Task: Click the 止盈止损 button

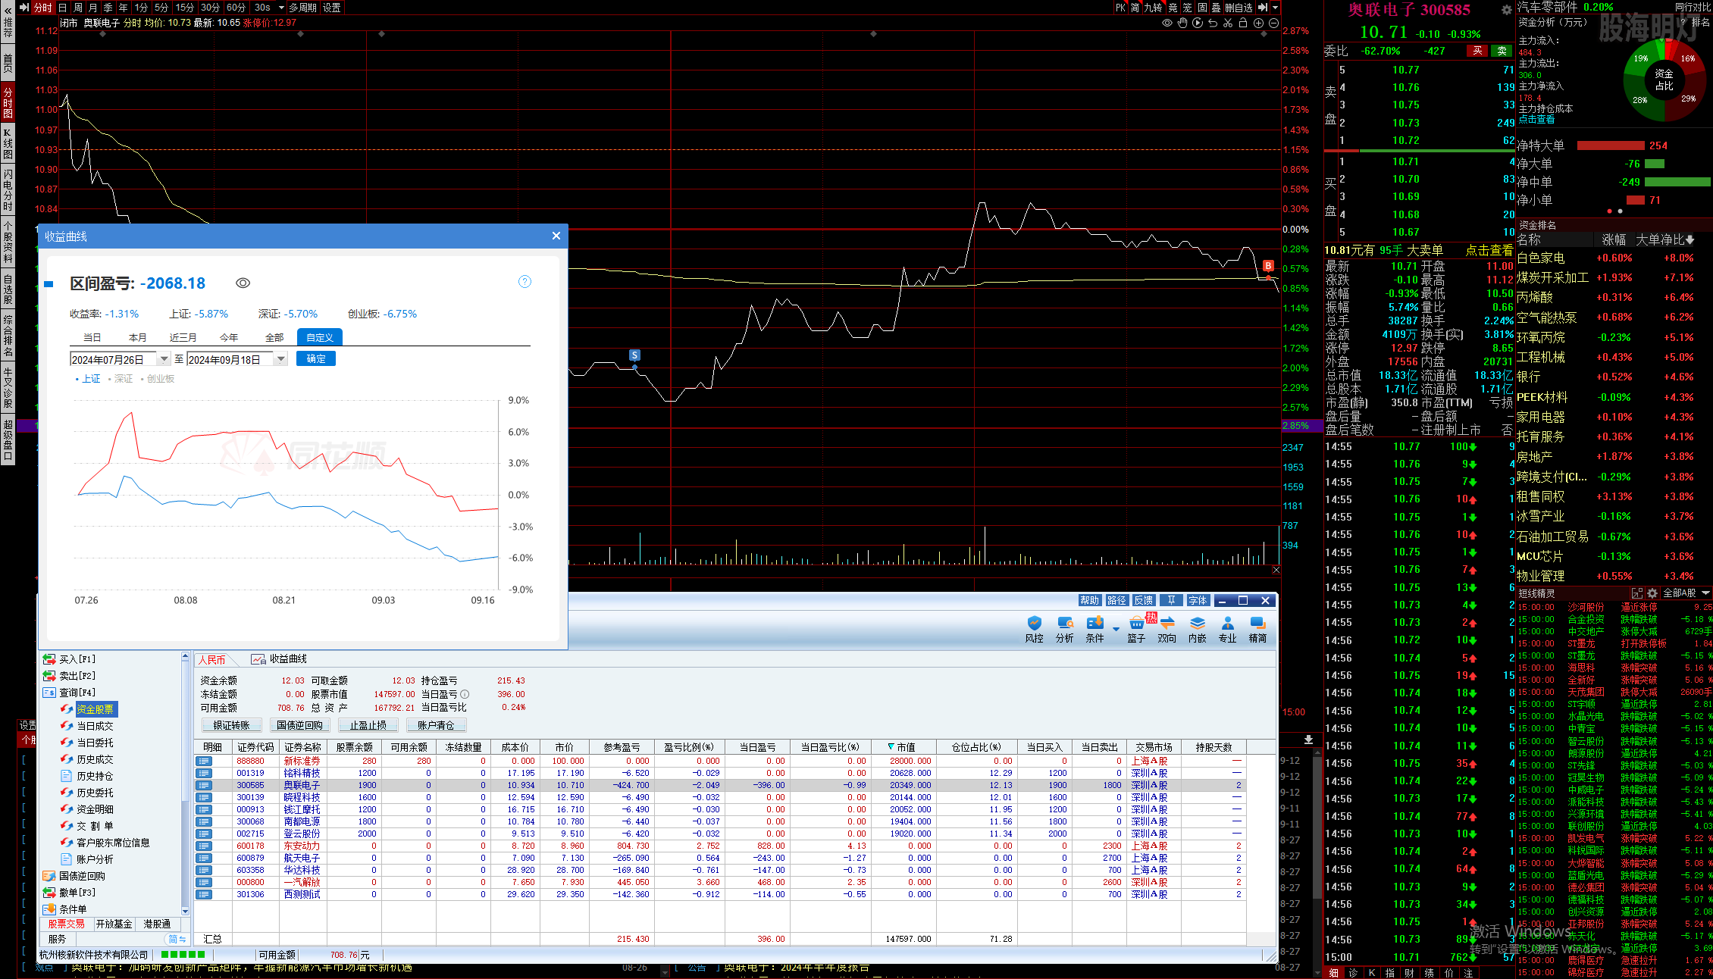Action: [368, 725]
